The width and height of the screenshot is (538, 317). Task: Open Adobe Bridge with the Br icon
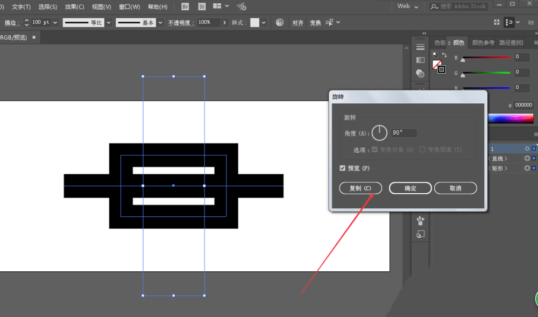click(x=186, y=7)
